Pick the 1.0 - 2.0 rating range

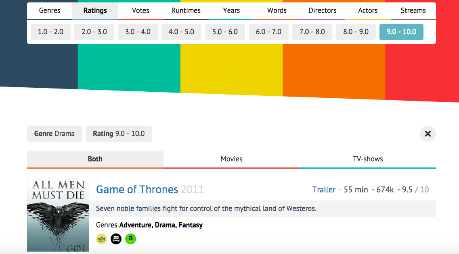coord(50,32)
